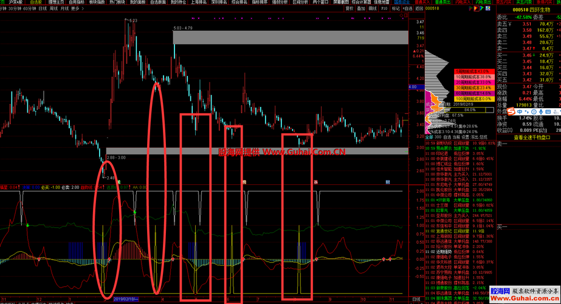Screen dimensions: 561x304
Task: Select 自选 in cost distribution tabs
Action: point(447,137)
